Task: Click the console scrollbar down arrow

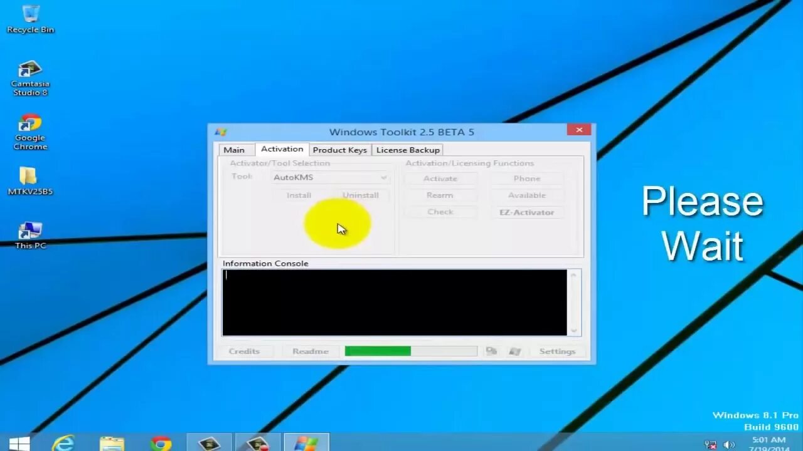Action: 574,330
